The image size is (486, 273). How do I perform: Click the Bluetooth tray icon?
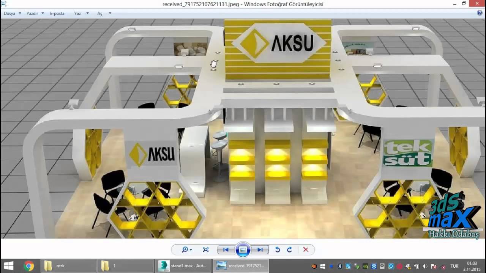[340, 266]
